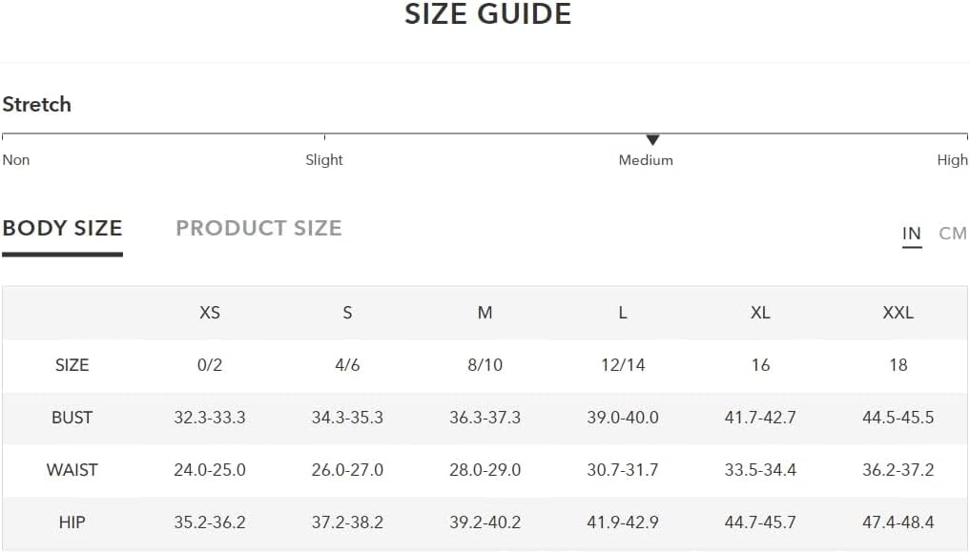Click the M size column header
Image resolution: width=970 pixels, height=553 pixels.
tap(485, 313)
